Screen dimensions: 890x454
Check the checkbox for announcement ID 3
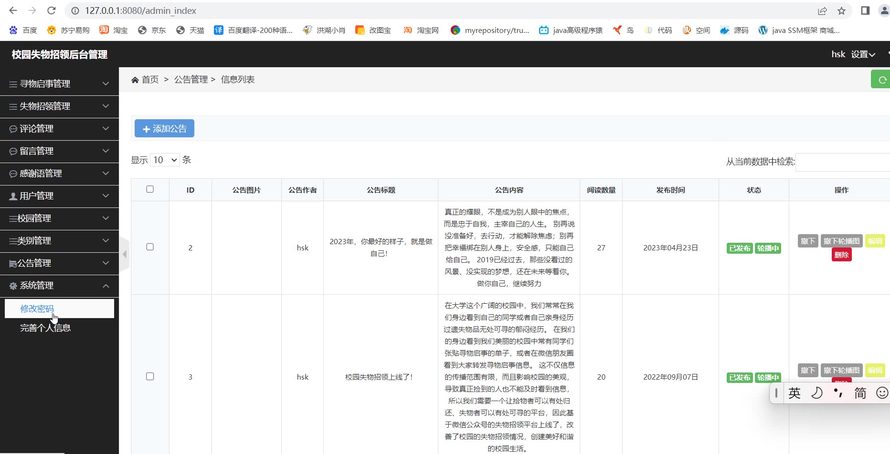pos(150,376)
